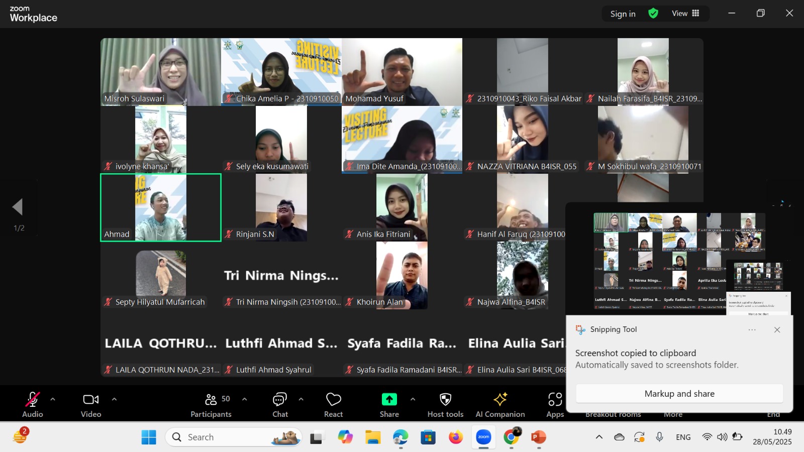Open volume speaker icon in tray
Image resolution: width=804 pixels, height=452 pixels.
[x=722, y=437]
